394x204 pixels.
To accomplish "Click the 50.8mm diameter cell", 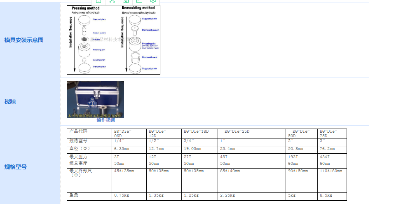I will (x=302, y=150).
